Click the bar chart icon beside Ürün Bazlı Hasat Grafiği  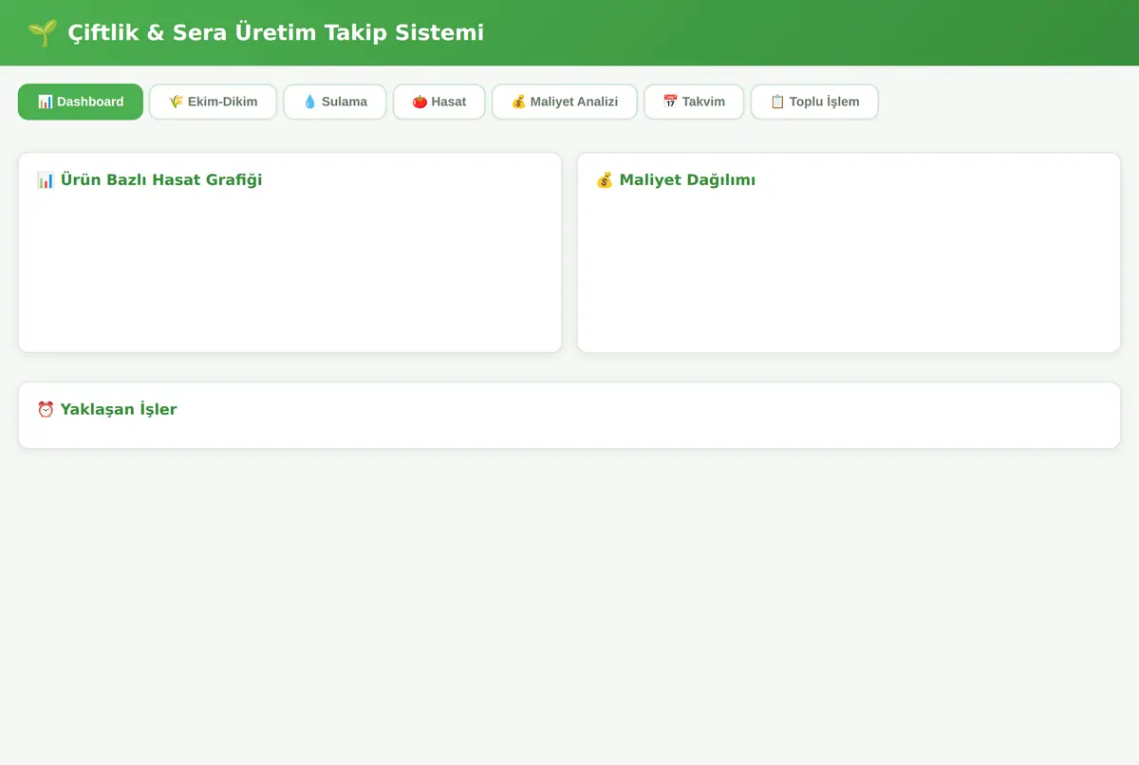tap(46, 180)
